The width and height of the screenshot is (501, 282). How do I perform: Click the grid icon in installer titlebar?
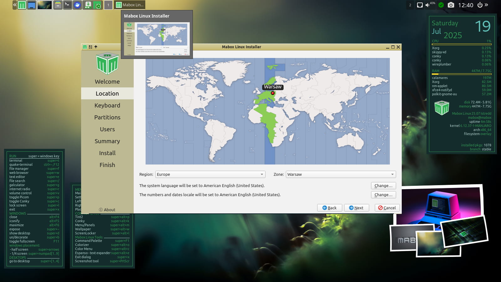tap(90, 47)
